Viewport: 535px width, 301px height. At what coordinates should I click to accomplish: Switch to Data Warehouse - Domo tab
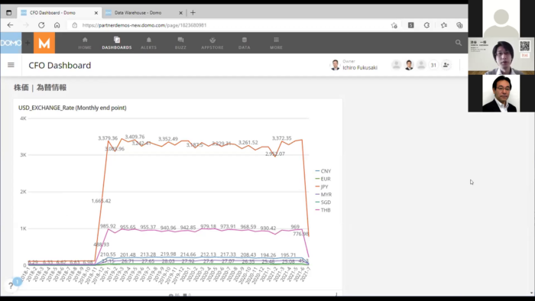pyautogui.click(x=138, y=13)
